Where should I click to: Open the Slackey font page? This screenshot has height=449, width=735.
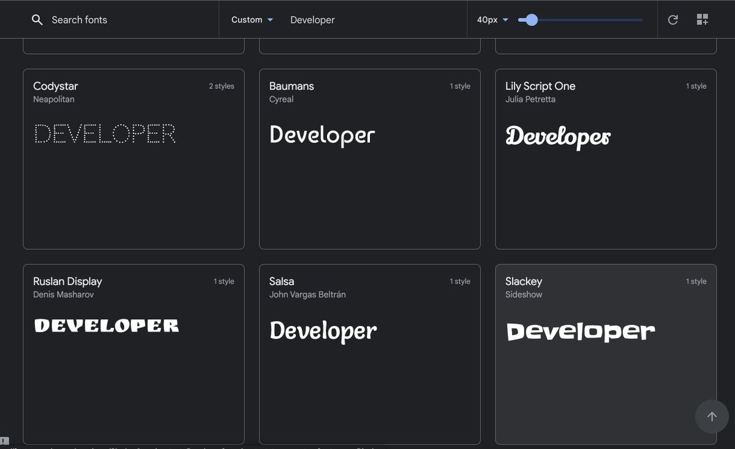[x=524, y=281]
